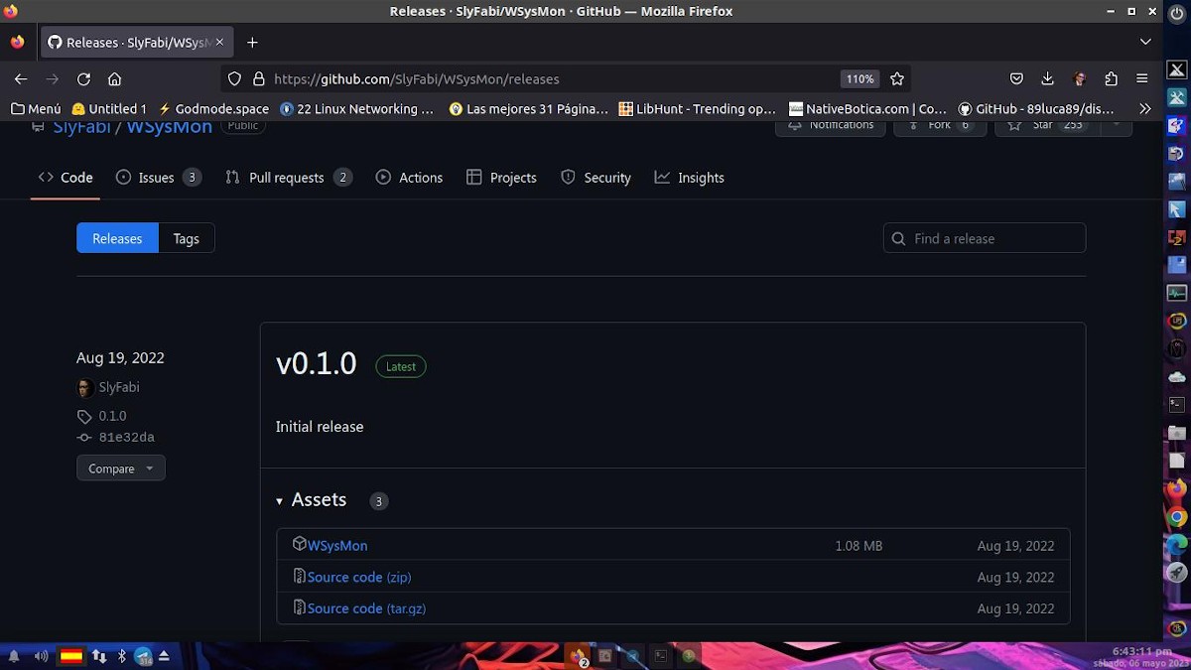Collapse the Assets section
This screenshot has width=1191, height=670.
pyautogui.click(x=312, y=500)
